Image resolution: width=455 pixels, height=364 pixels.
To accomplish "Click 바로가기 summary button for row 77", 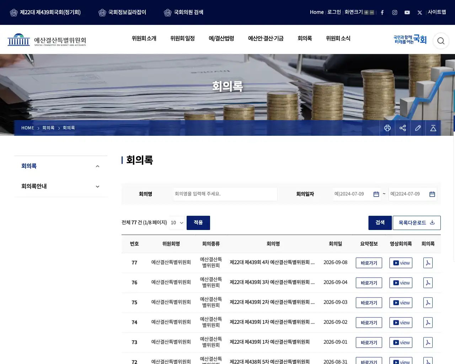I will pyautogui.click(x=369, y=263).
